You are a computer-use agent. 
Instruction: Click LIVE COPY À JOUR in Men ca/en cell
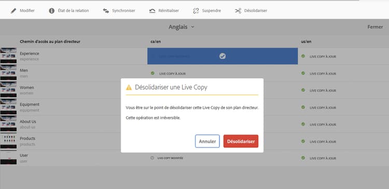[x=172, y=74]
